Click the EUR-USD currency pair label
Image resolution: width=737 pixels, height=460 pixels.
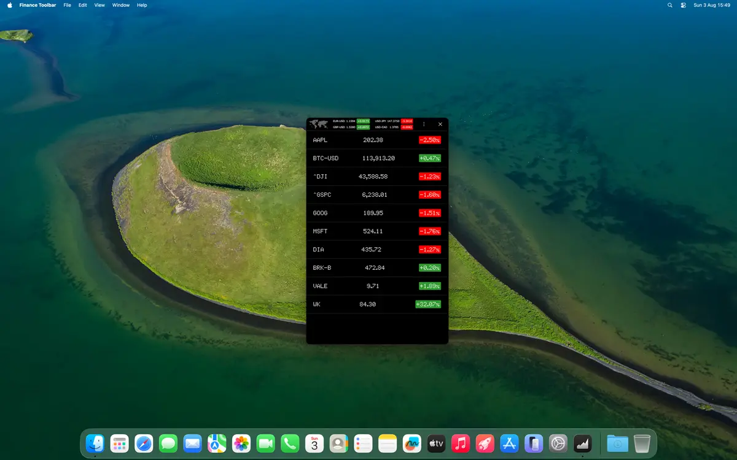pos(338,121)
